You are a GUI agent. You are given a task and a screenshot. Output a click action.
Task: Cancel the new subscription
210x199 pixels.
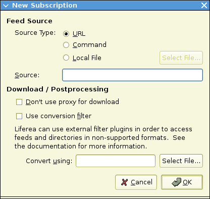136,182
